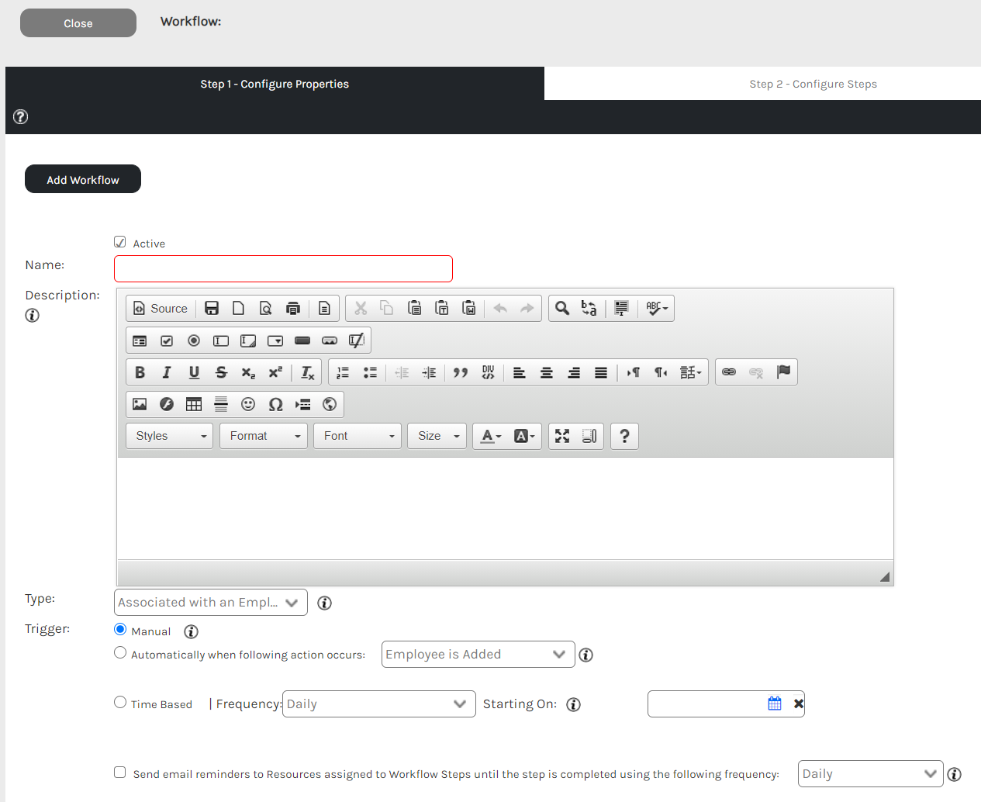Click the About editor question icon
Screen dimensions: 981x802
pos(624,436)
